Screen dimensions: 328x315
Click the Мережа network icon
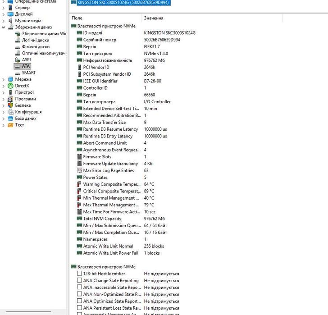tap(10, 79)
